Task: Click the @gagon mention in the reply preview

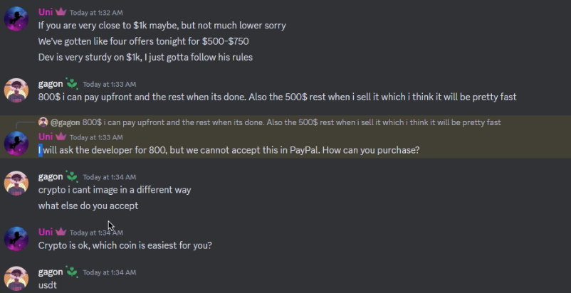Action: (65, 122)
